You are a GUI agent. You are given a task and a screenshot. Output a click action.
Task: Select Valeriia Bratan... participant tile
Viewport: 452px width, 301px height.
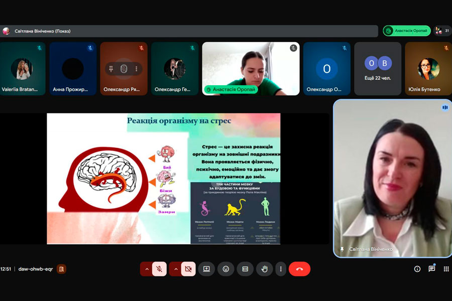[22, 69]
